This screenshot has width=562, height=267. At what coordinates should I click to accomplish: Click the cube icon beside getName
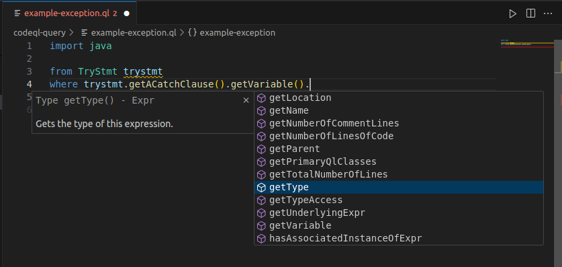click(262, 110)
